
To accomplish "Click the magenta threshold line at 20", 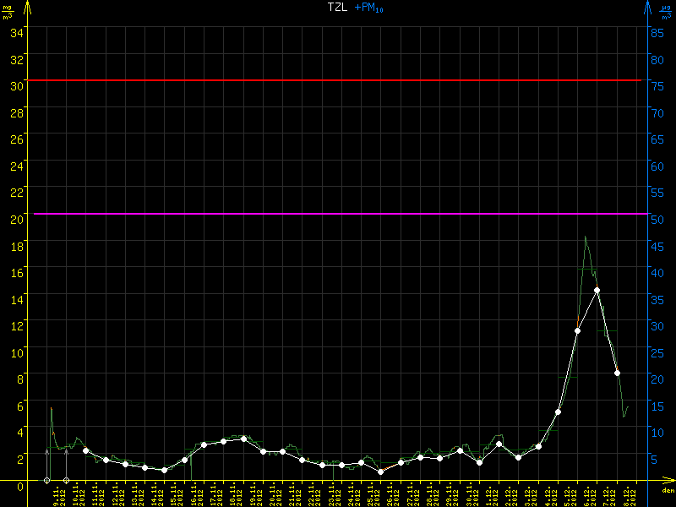I will [x=338, y=214].
